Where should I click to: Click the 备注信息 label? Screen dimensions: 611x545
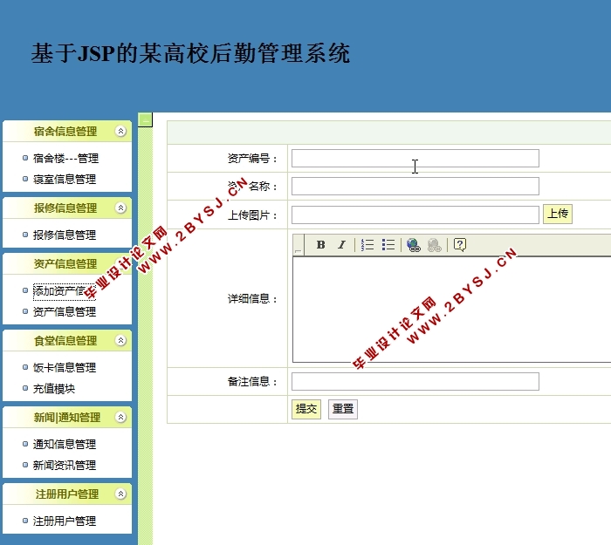click(x=252, y=382)
